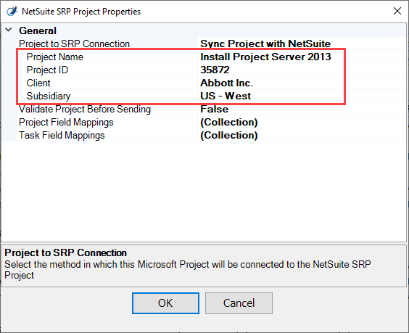The height and width of the screenshot is (333, 409).
Task: Open the Task Field Mappings collection
Action: 228,135
